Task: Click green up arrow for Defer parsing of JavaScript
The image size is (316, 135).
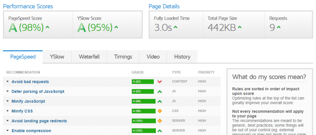Action: [x=160, y=92]
